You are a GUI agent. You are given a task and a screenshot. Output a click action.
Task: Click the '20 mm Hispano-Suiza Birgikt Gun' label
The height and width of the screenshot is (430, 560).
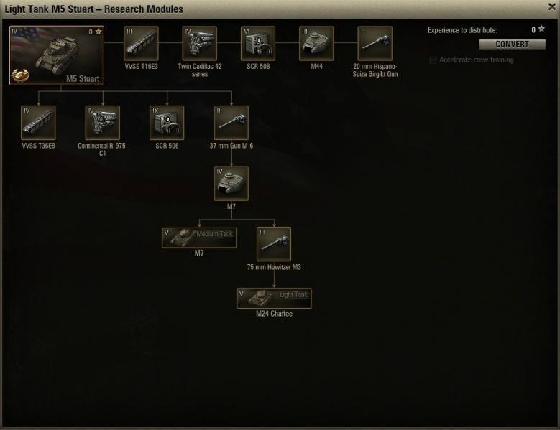375,70
